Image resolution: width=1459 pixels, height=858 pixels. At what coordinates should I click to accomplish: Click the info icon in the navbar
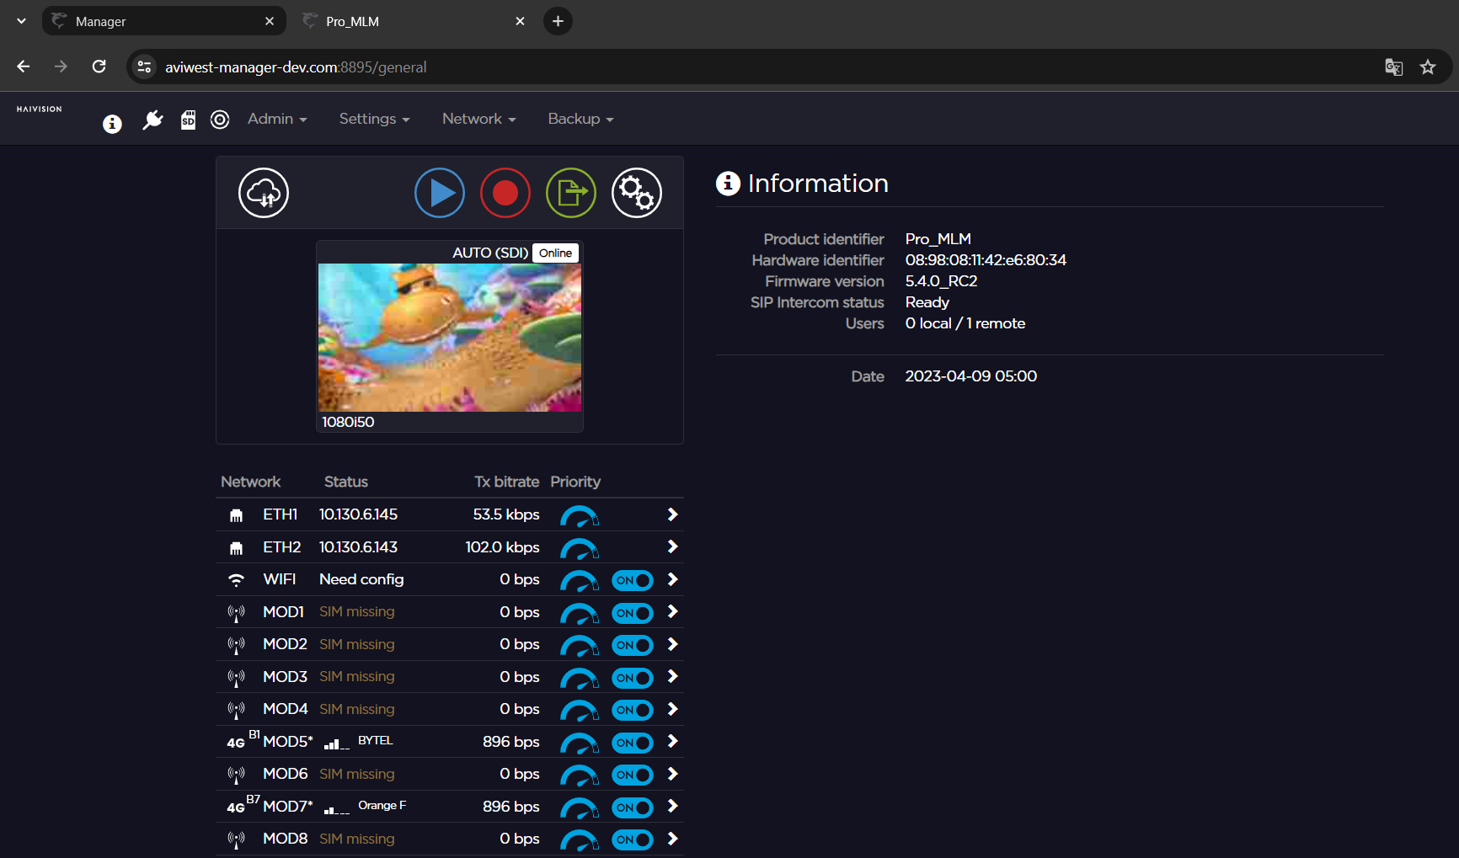tap(112, 124)
